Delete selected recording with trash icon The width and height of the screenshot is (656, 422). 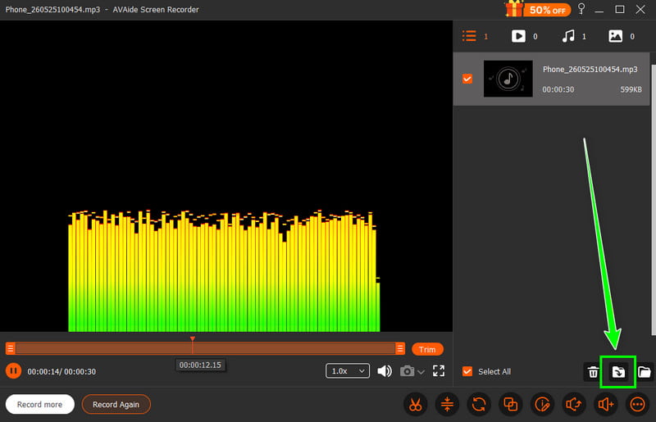click(x=593, y=372)
